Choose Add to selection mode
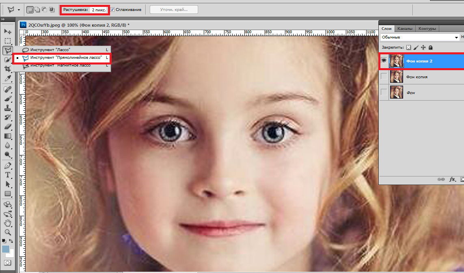 (37, 10)
